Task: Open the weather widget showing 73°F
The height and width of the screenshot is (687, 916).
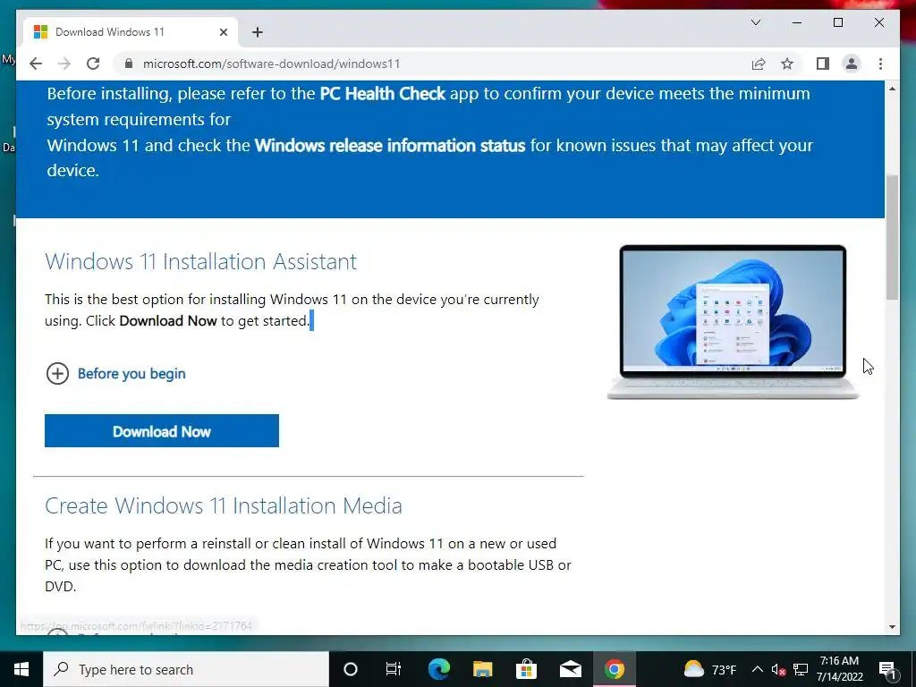Action: point(709,669)
